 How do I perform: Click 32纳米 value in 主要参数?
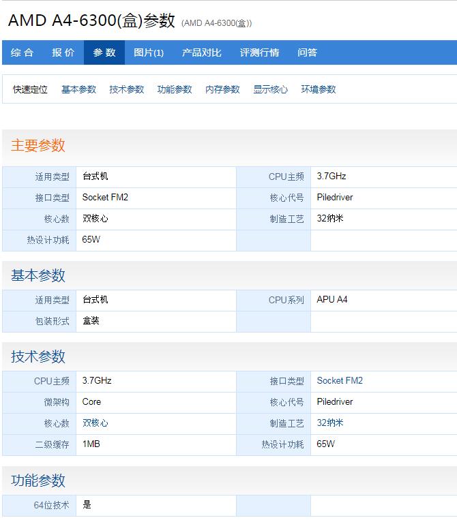(x=330, y=218)
